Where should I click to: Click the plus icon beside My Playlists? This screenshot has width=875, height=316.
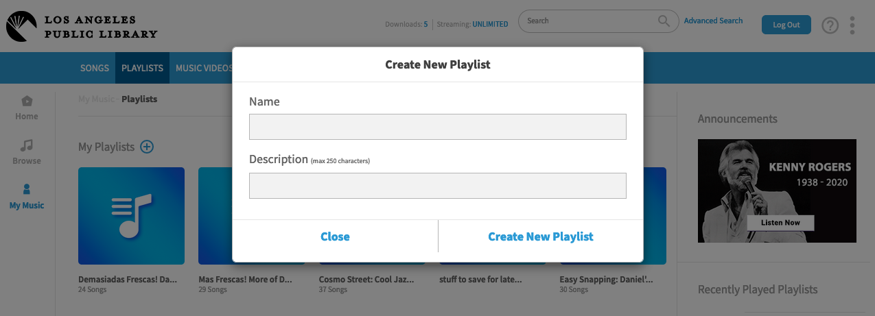click(x=147, y=147)
